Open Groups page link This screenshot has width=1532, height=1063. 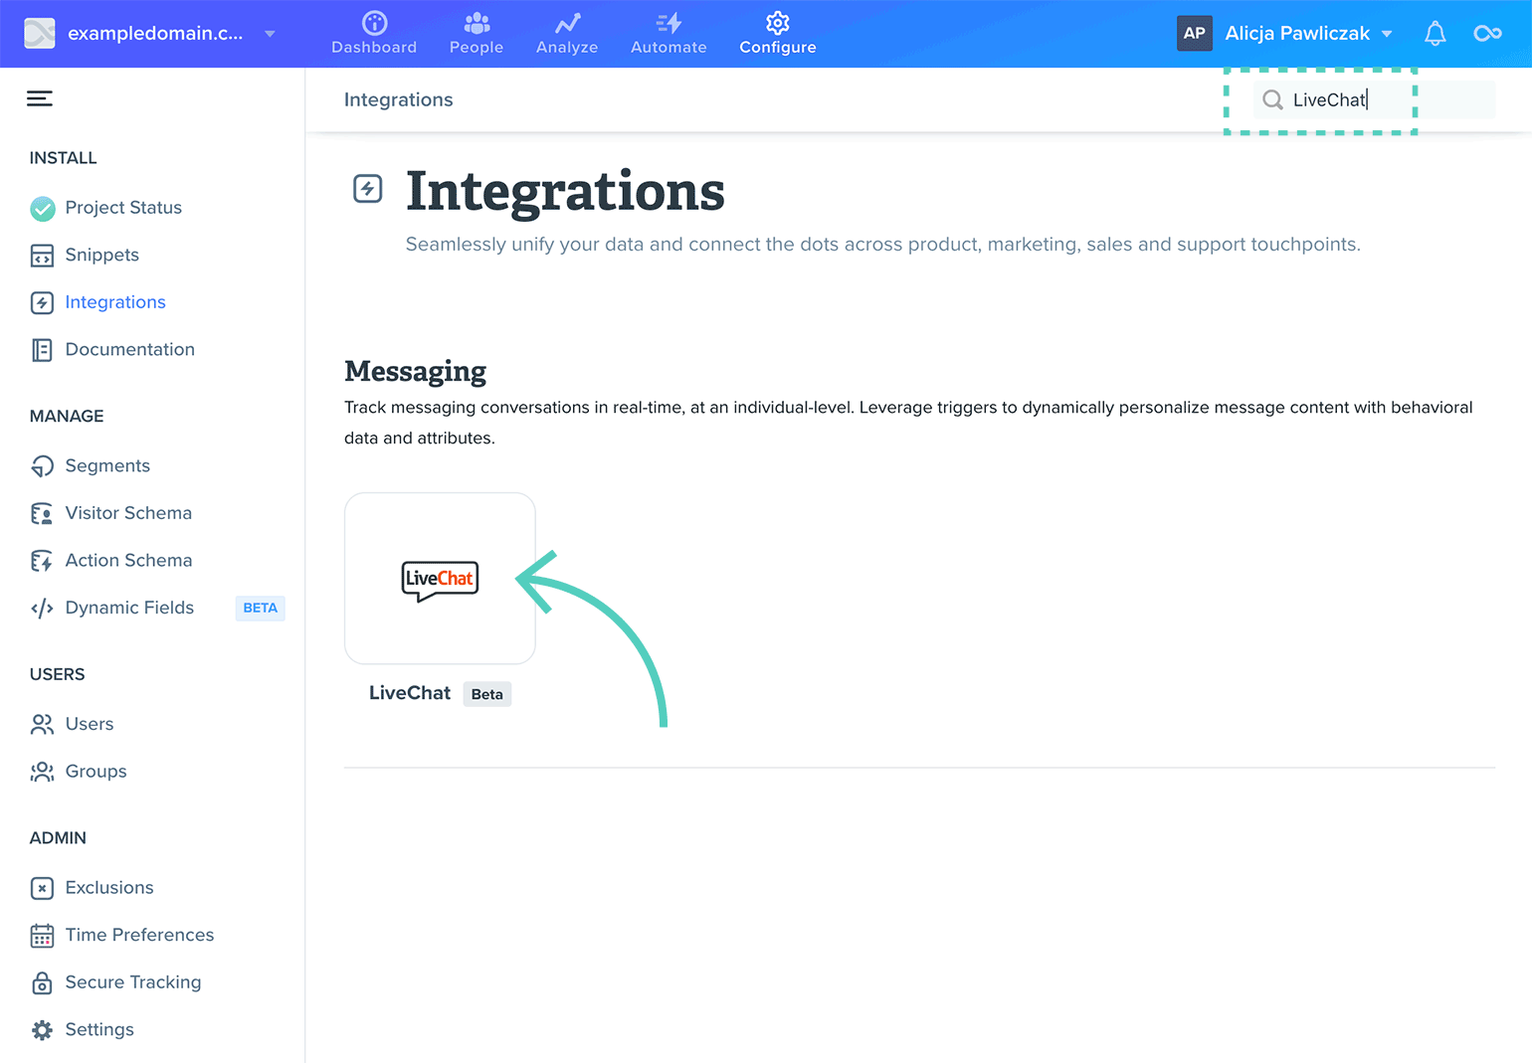96,772
